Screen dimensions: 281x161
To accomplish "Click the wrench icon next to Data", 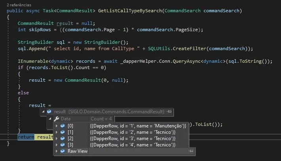I will pyautogui.click(x=56, y=118).
